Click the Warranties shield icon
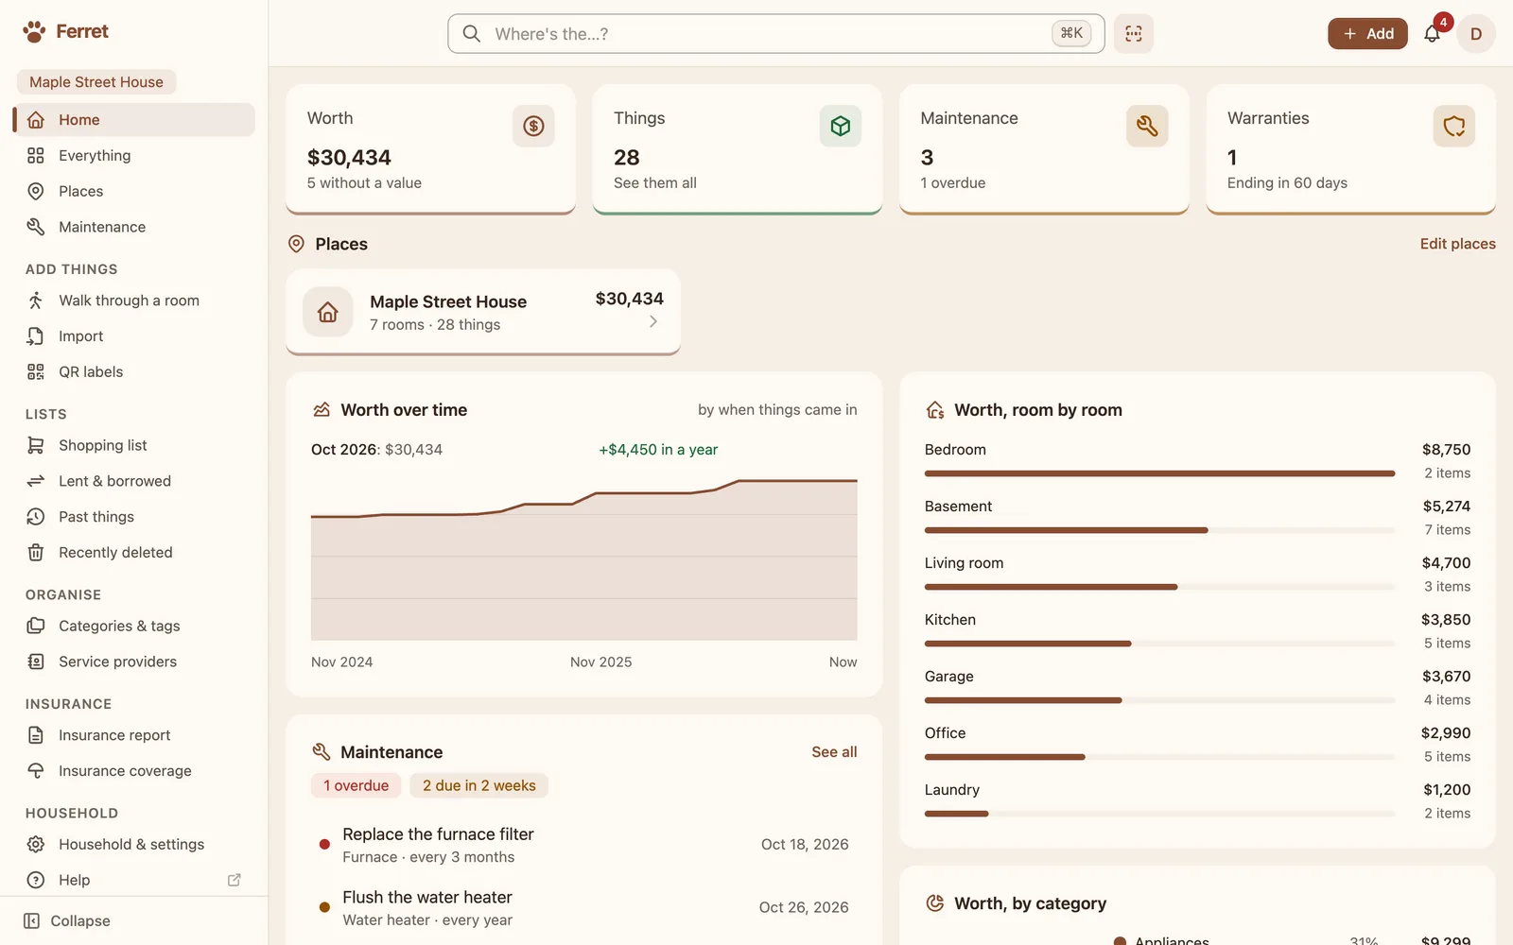The width and height of the screenshot is (1513, 945). click(x=1453, y=126)
